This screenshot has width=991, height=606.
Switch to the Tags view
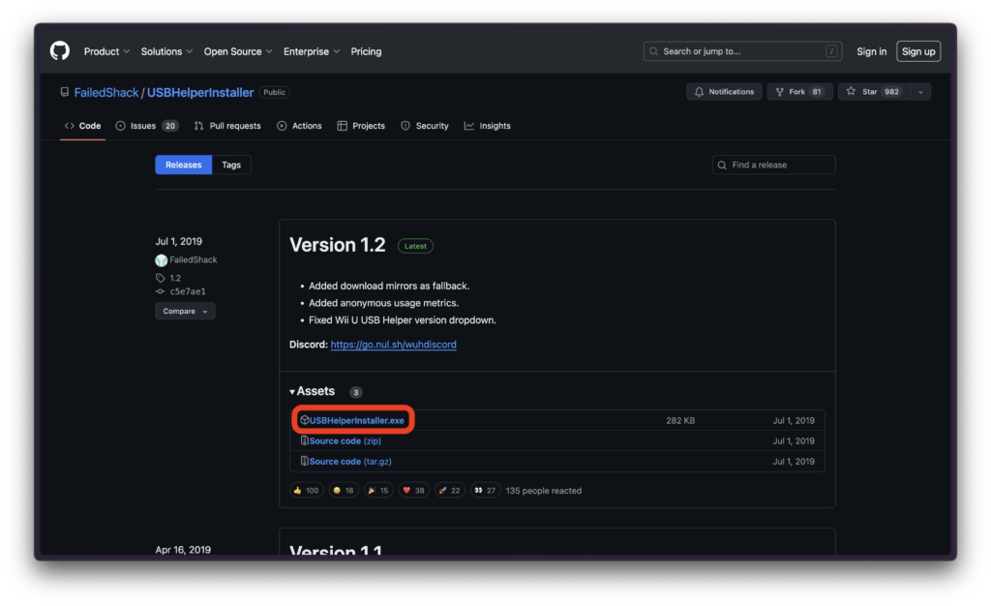231,166
